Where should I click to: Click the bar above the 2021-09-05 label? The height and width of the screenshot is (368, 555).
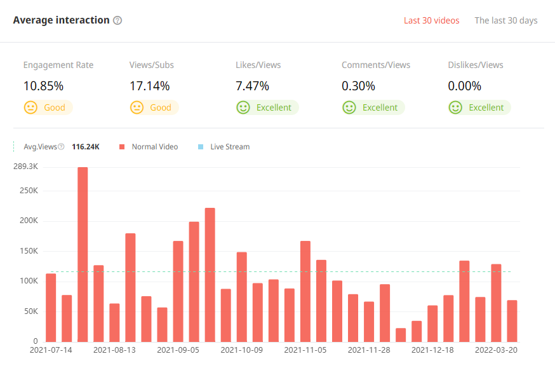(x=178, y=291)
